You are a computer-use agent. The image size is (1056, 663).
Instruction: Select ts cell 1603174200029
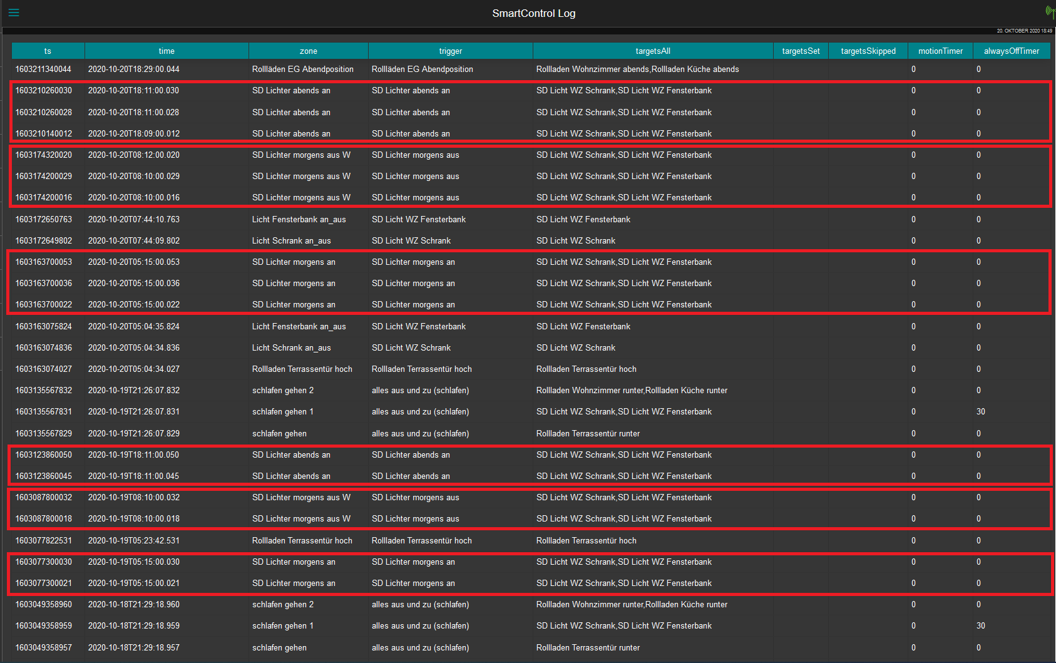[43, 176]
